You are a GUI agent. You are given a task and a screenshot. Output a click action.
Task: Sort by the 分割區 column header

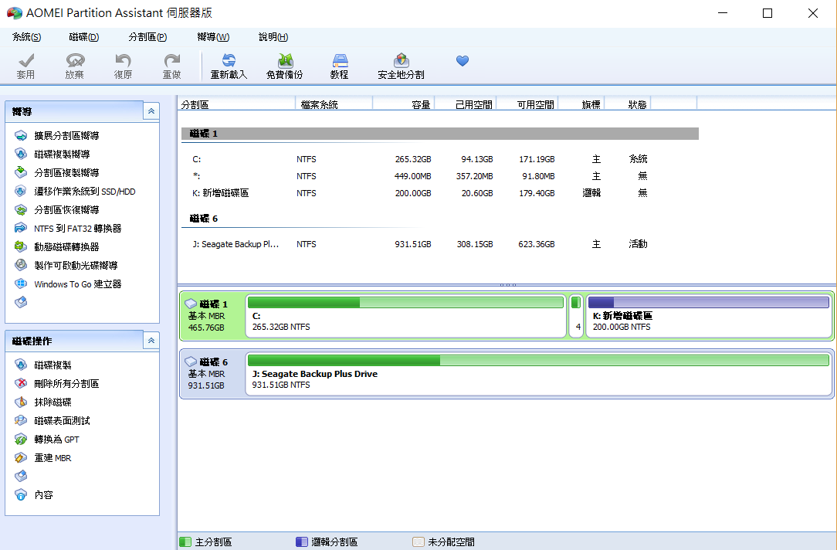tap(236, 104)
